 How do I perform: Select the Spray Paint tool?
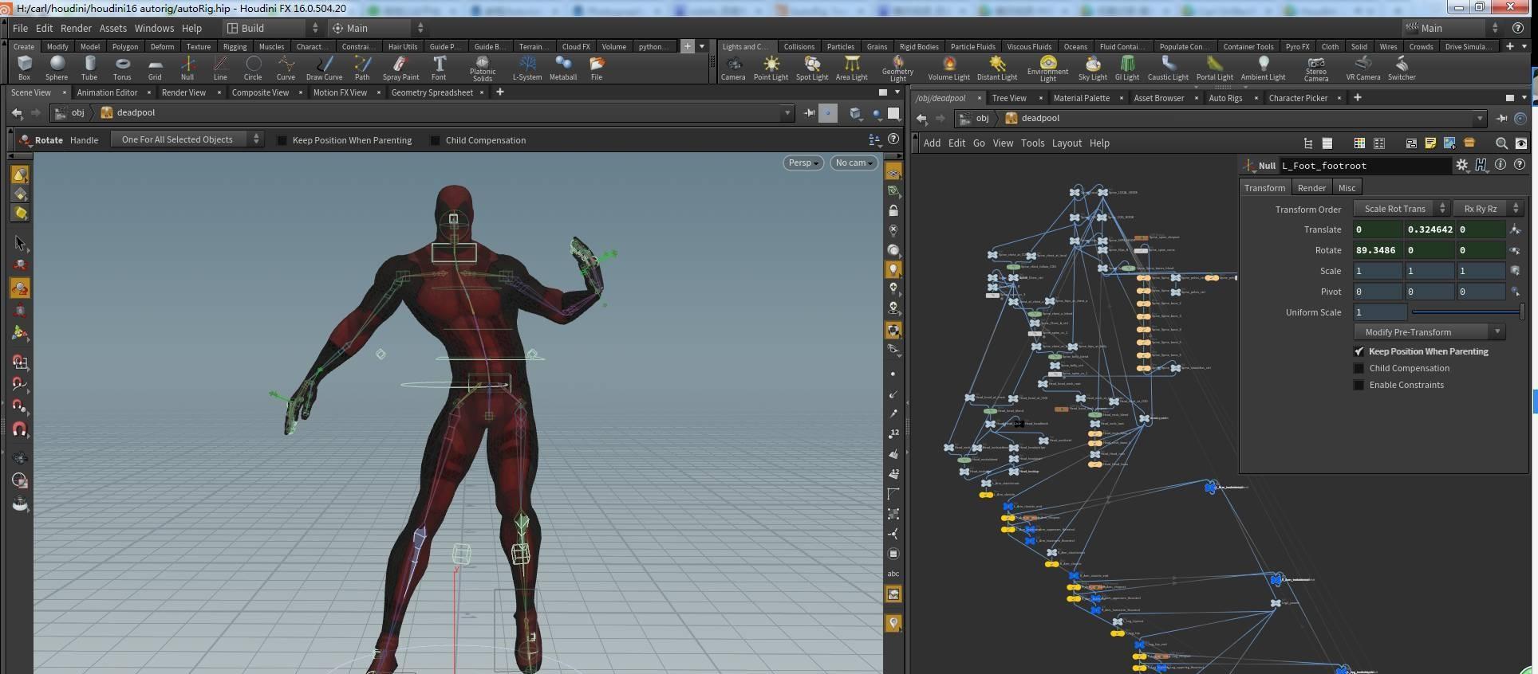pyautogui.click(x=400, y=68)
